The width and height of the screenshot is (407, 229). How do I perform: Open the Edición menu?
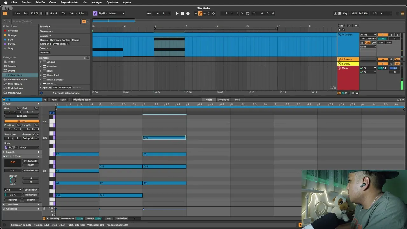point(40,2)
